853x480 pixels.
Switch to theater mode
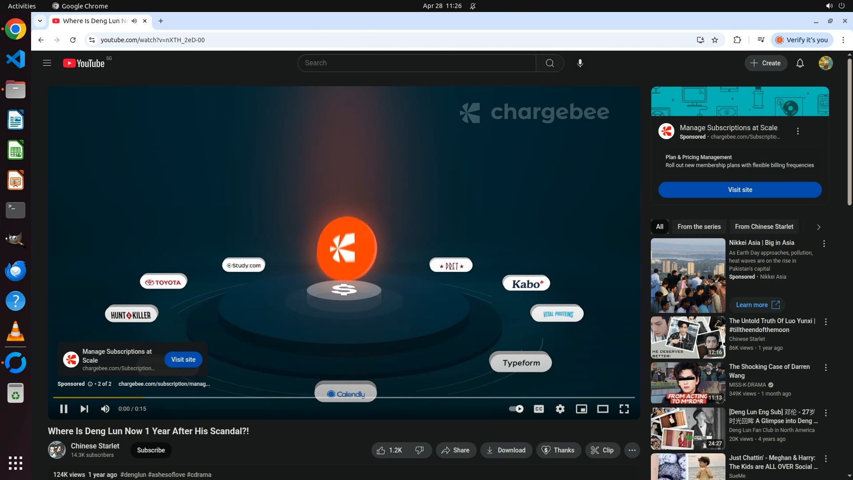[x=602, y=409]
